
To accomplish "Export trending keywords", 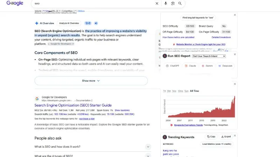I will (226, 137).
